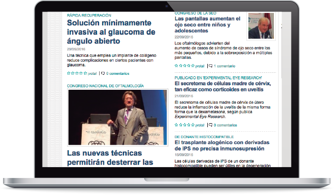Click the man's thumbnail beside ojo seco article
334x195 pixels.
[x=261, y=26]
